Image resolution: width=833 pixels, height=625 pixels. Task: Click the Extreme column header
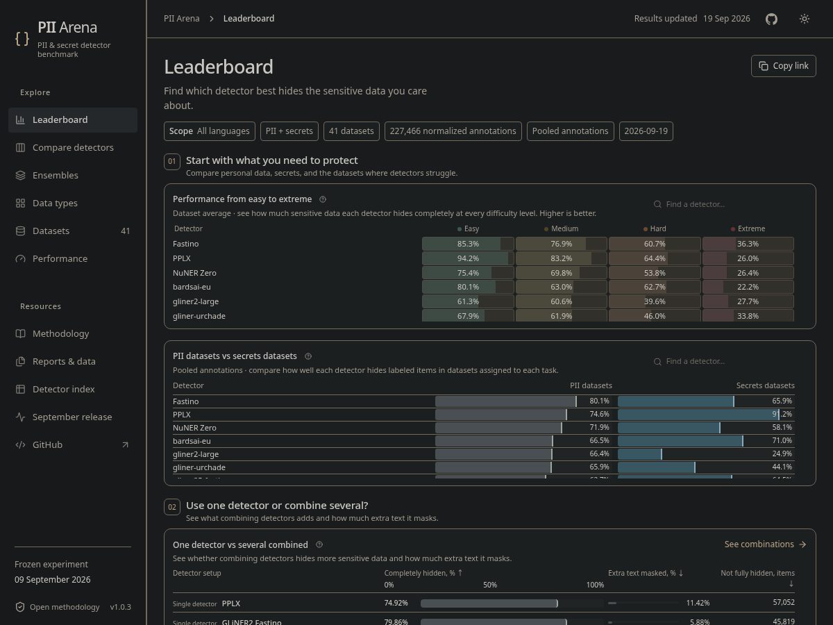pyautogui.click(x=748, y=228)
